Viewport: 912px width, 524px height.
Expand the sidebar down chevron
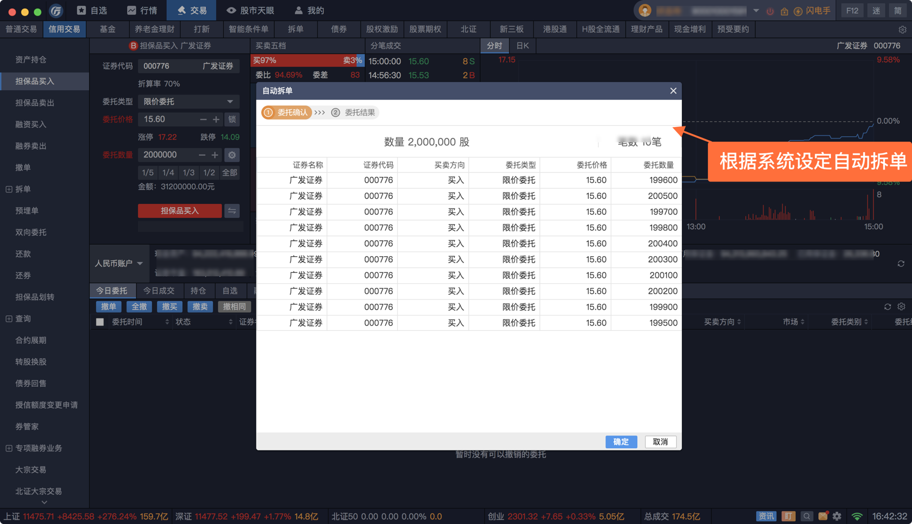[x=44, y=502]
